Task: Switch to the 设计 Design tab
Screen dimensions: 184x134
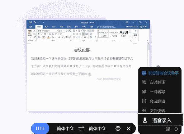Action: (x=54, y=27)
